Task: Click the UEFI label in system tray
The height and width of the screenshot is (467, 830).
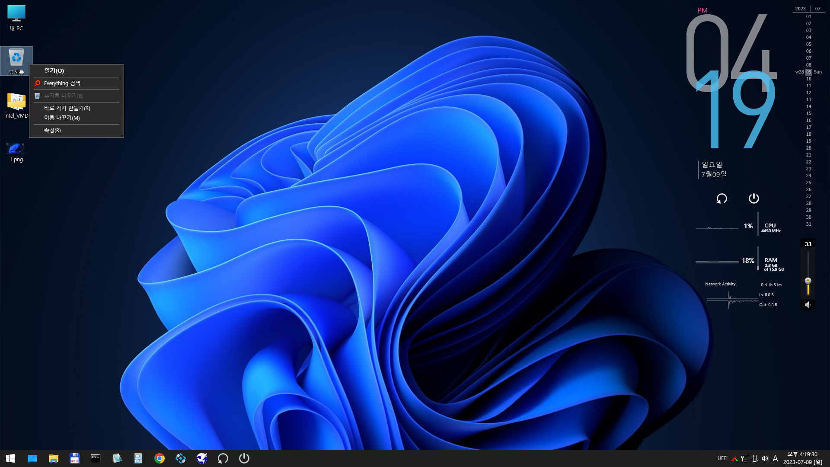Action: (722, 458)
